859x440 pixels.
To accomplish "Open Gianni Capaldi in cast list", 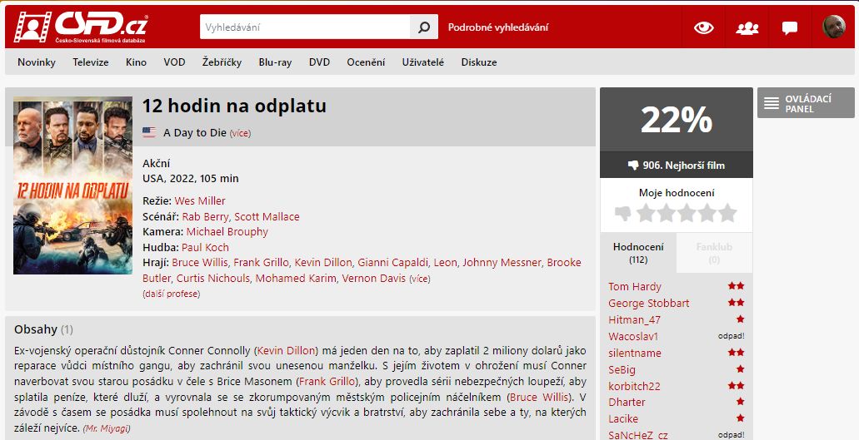I will (392, 262).
